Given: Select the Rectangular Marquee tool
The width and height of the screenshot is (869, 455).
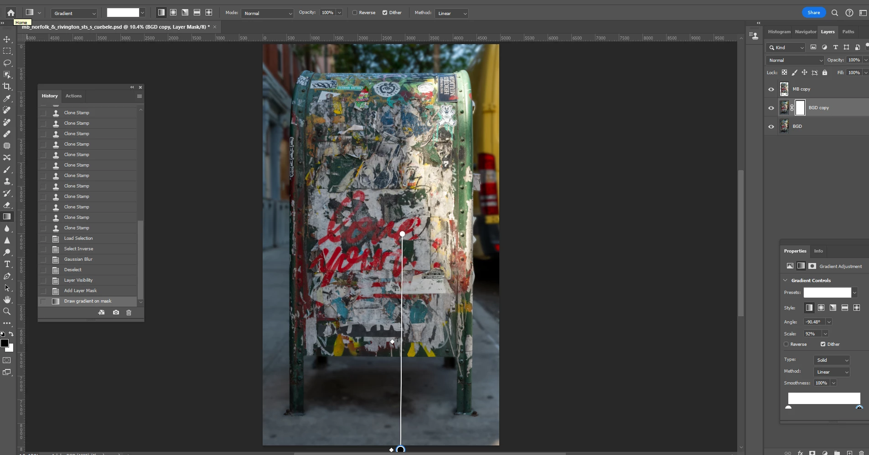Looking at the screenshot, I should (7, 51).
